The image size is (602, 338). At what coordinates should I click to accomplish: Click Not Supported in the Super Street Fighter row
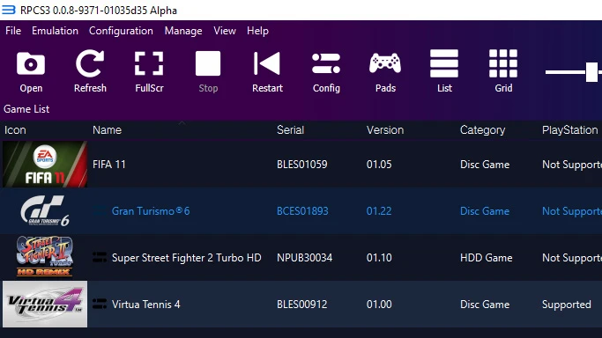click(x=572, y=258)
